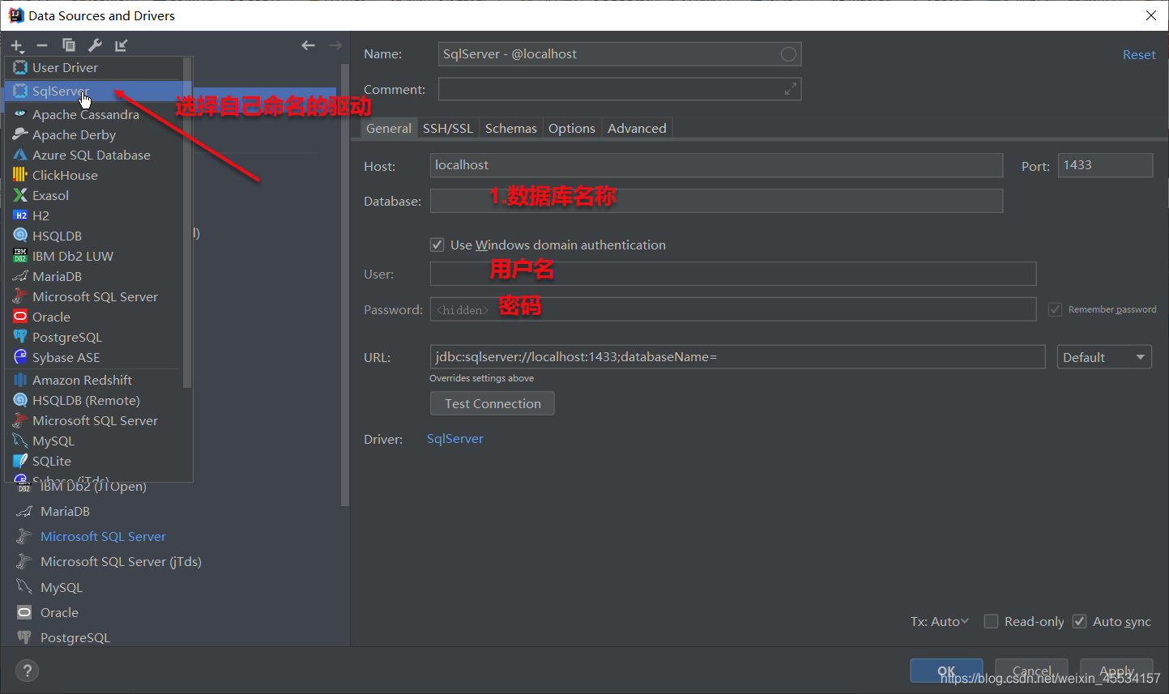Open the SSH/SSL tab
Image resolution: width=1169 pixels, height=694 pixels.
point(448,128)
